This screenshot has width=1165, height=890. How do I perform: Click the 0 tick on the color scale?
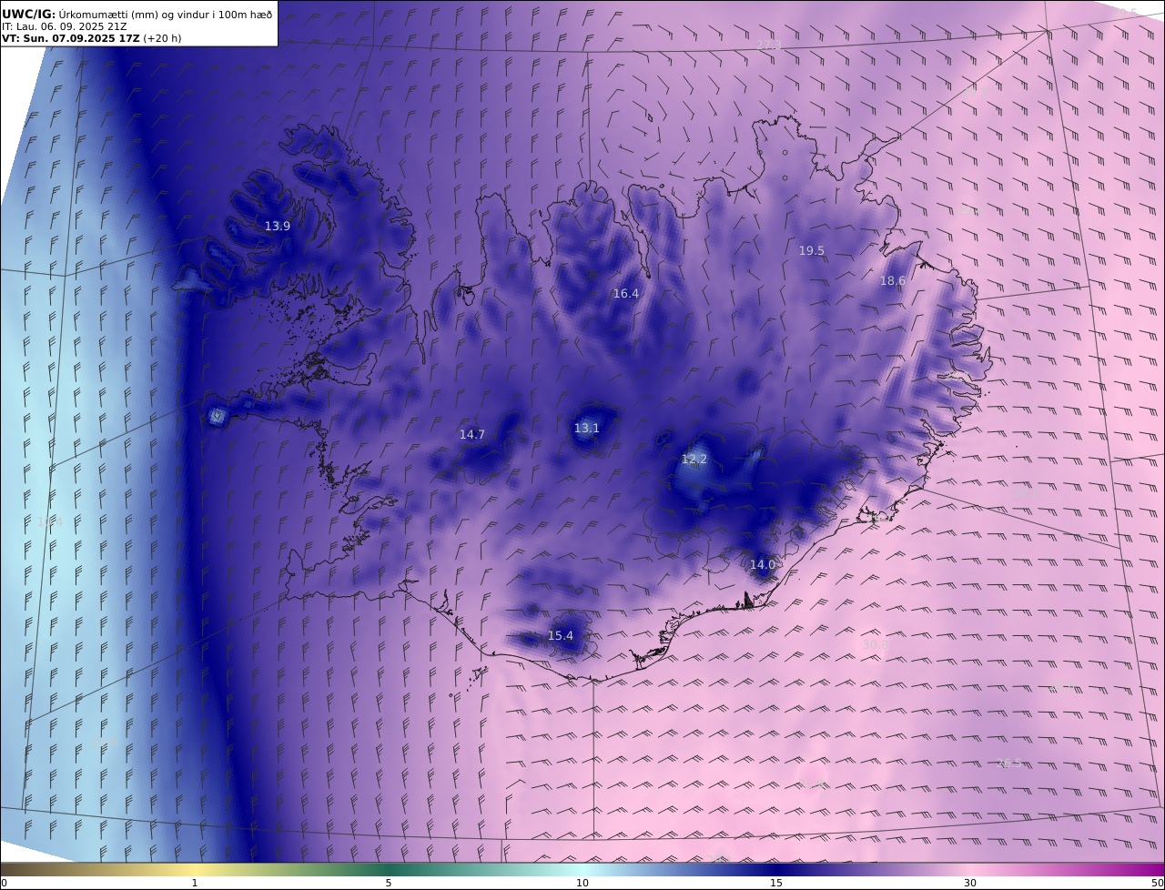pos(4,883)
